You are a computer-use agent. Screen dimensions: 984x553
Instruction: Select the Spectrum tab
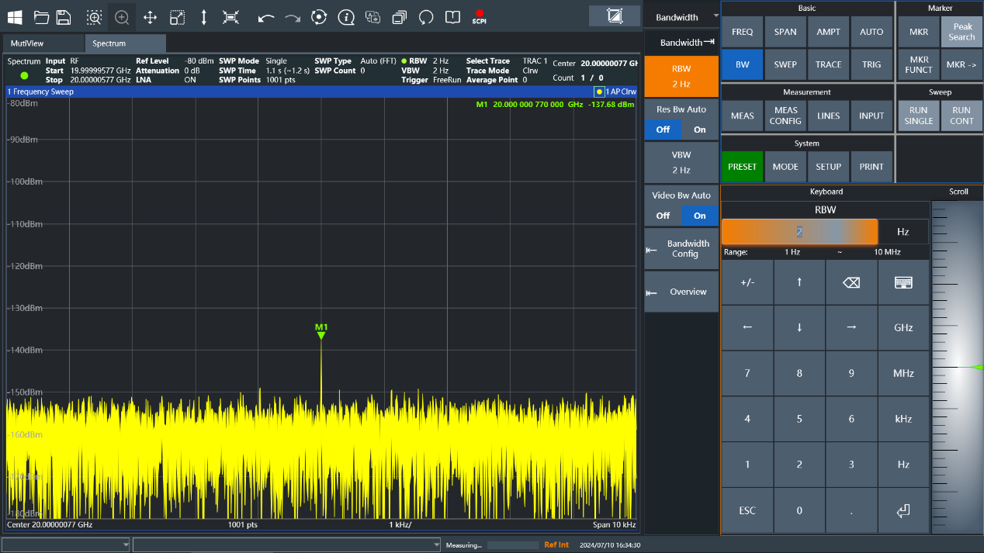124,43
